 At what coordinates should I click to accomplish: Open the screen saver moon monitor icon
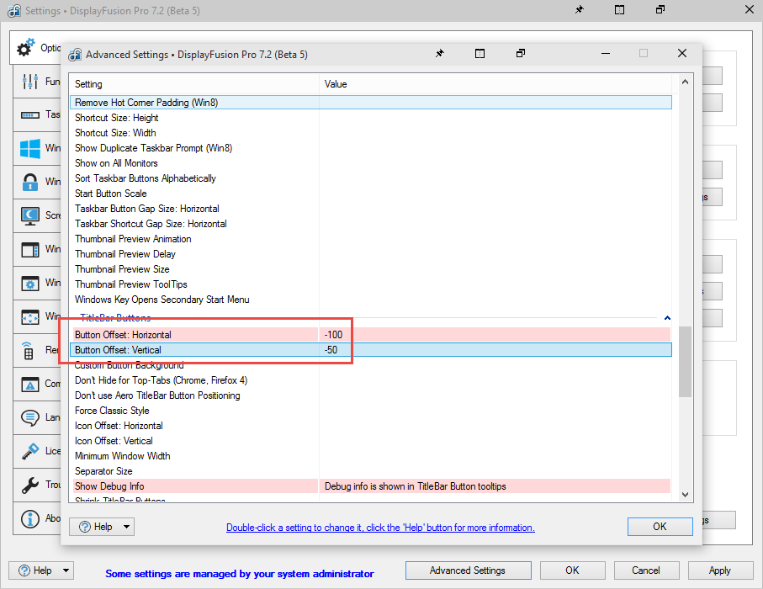pyautogui.click(x=30, y=215)
